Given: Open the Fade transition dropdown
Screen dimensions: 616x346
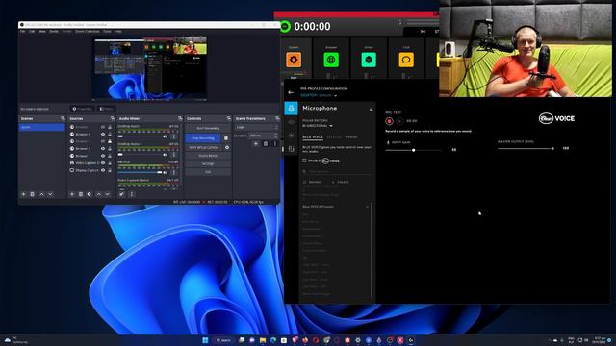Looking at the screenshot, I should (257, 128).
